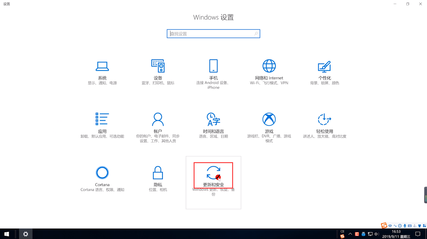Click the IME account person icon

click(415, 226)
